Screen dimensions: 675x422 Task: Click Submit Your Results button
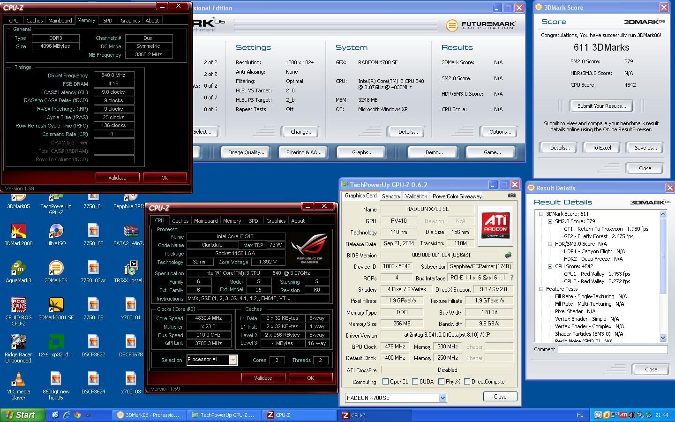tap(601, 106)
